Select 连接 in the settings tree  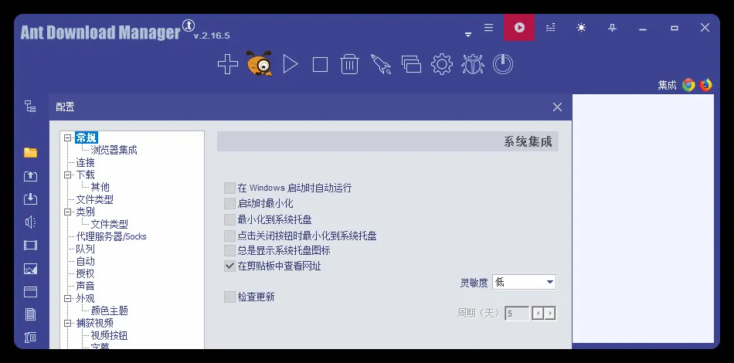(85, 162)
